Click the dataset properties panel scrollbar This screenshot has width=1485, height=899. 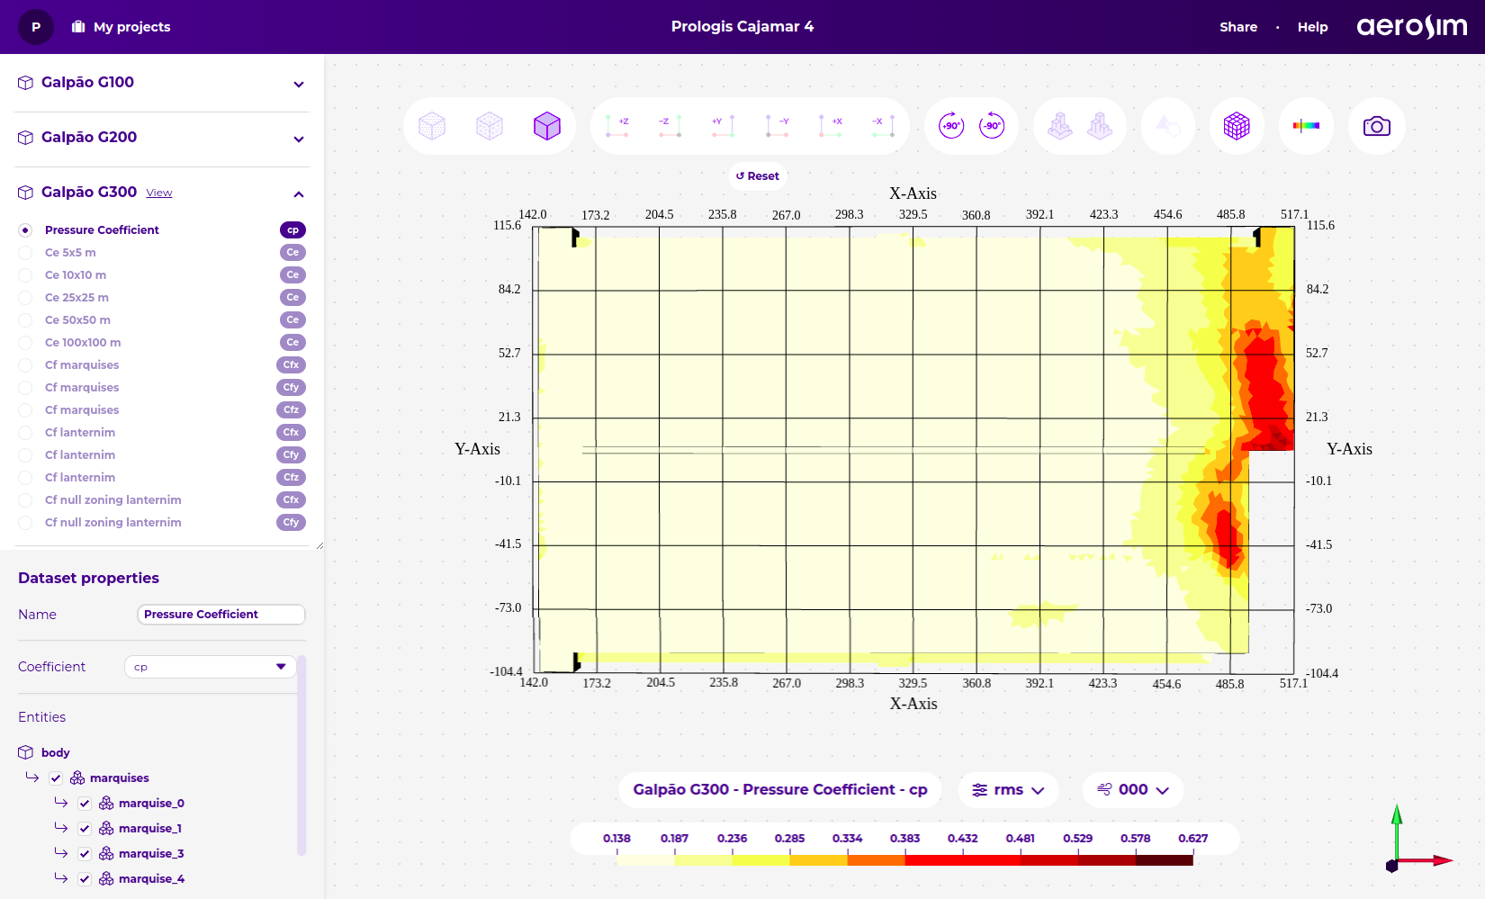click(301, 756)
